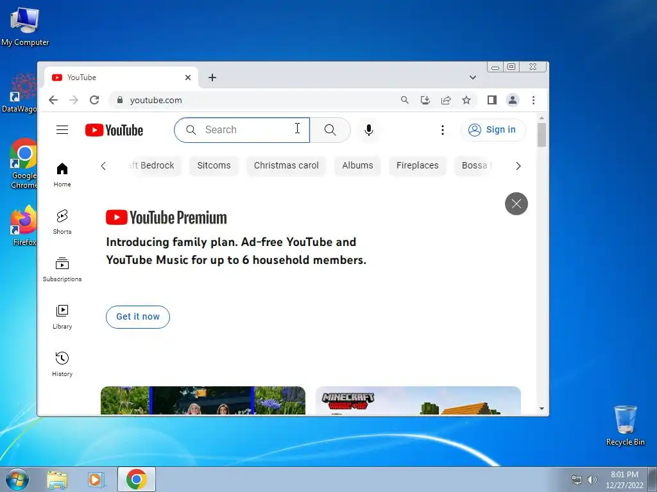Open Chrome profile avatar
Image resolution: width=657 pixels, height=492 pixels.
[513, 100]
